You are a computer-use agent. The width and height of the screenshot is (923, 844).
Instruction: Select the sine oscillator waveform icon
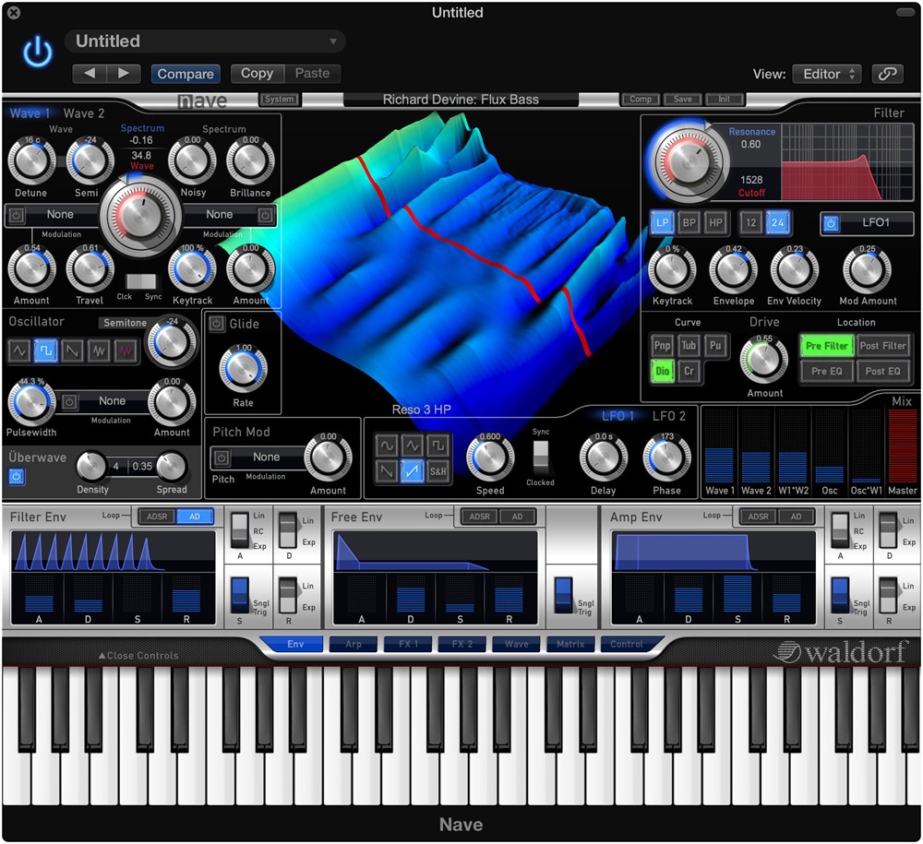tap(19, 351)
